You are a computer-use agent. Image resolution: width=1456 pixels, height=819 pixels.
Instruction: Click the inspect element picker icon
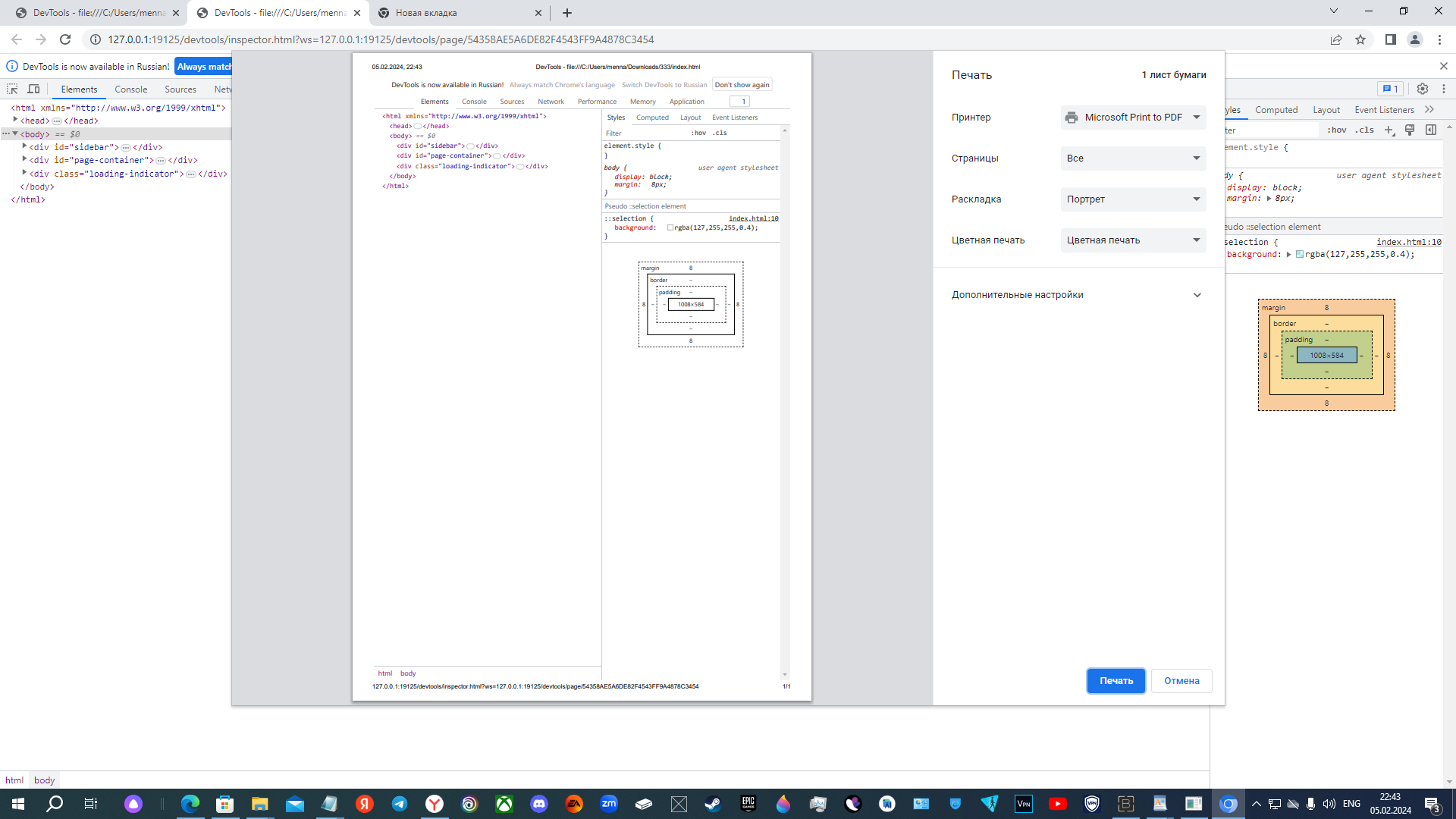(12, 89)
